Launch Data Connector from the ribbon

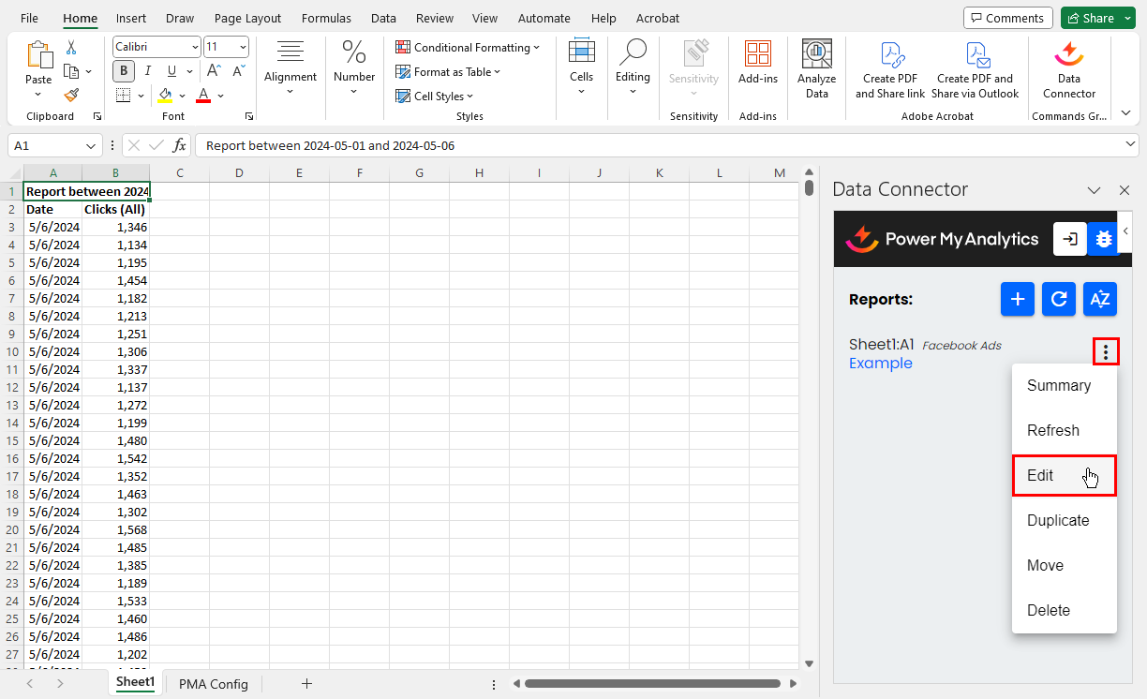(x=1068, y=69)
